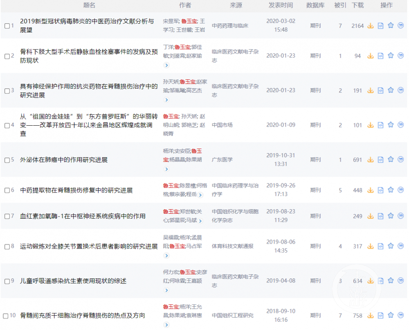409x330 pixels.
Task: Open article title 中药提取物在脊髓损伤修复中的研究进展
Action: [x=76, y=190]
